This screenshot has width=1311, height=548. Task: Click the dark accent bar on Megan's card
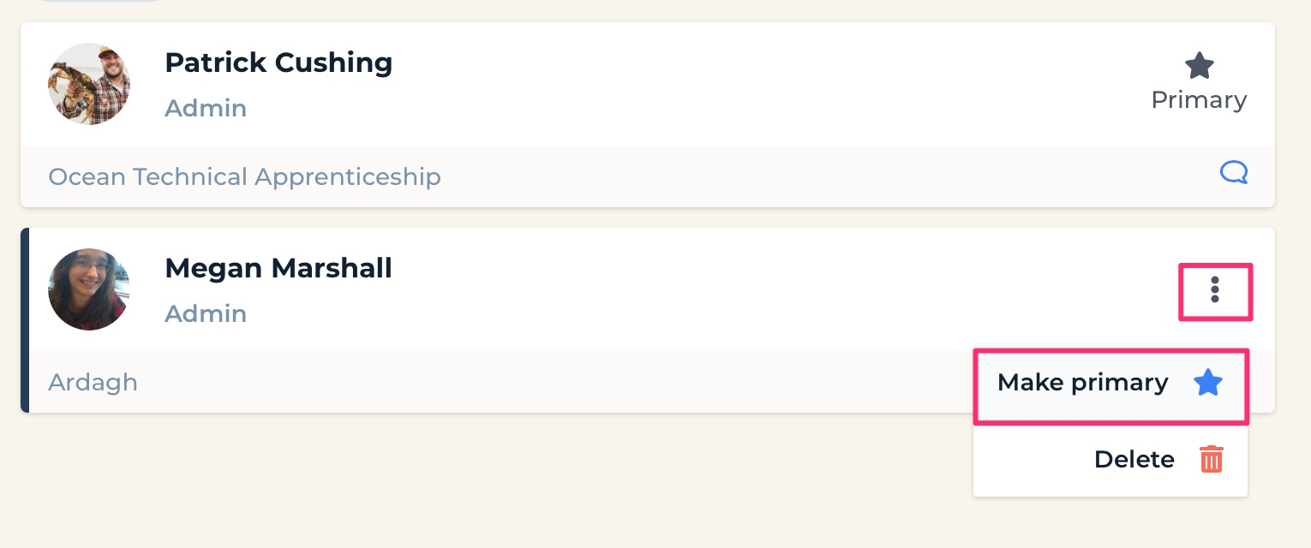(25, 320)
